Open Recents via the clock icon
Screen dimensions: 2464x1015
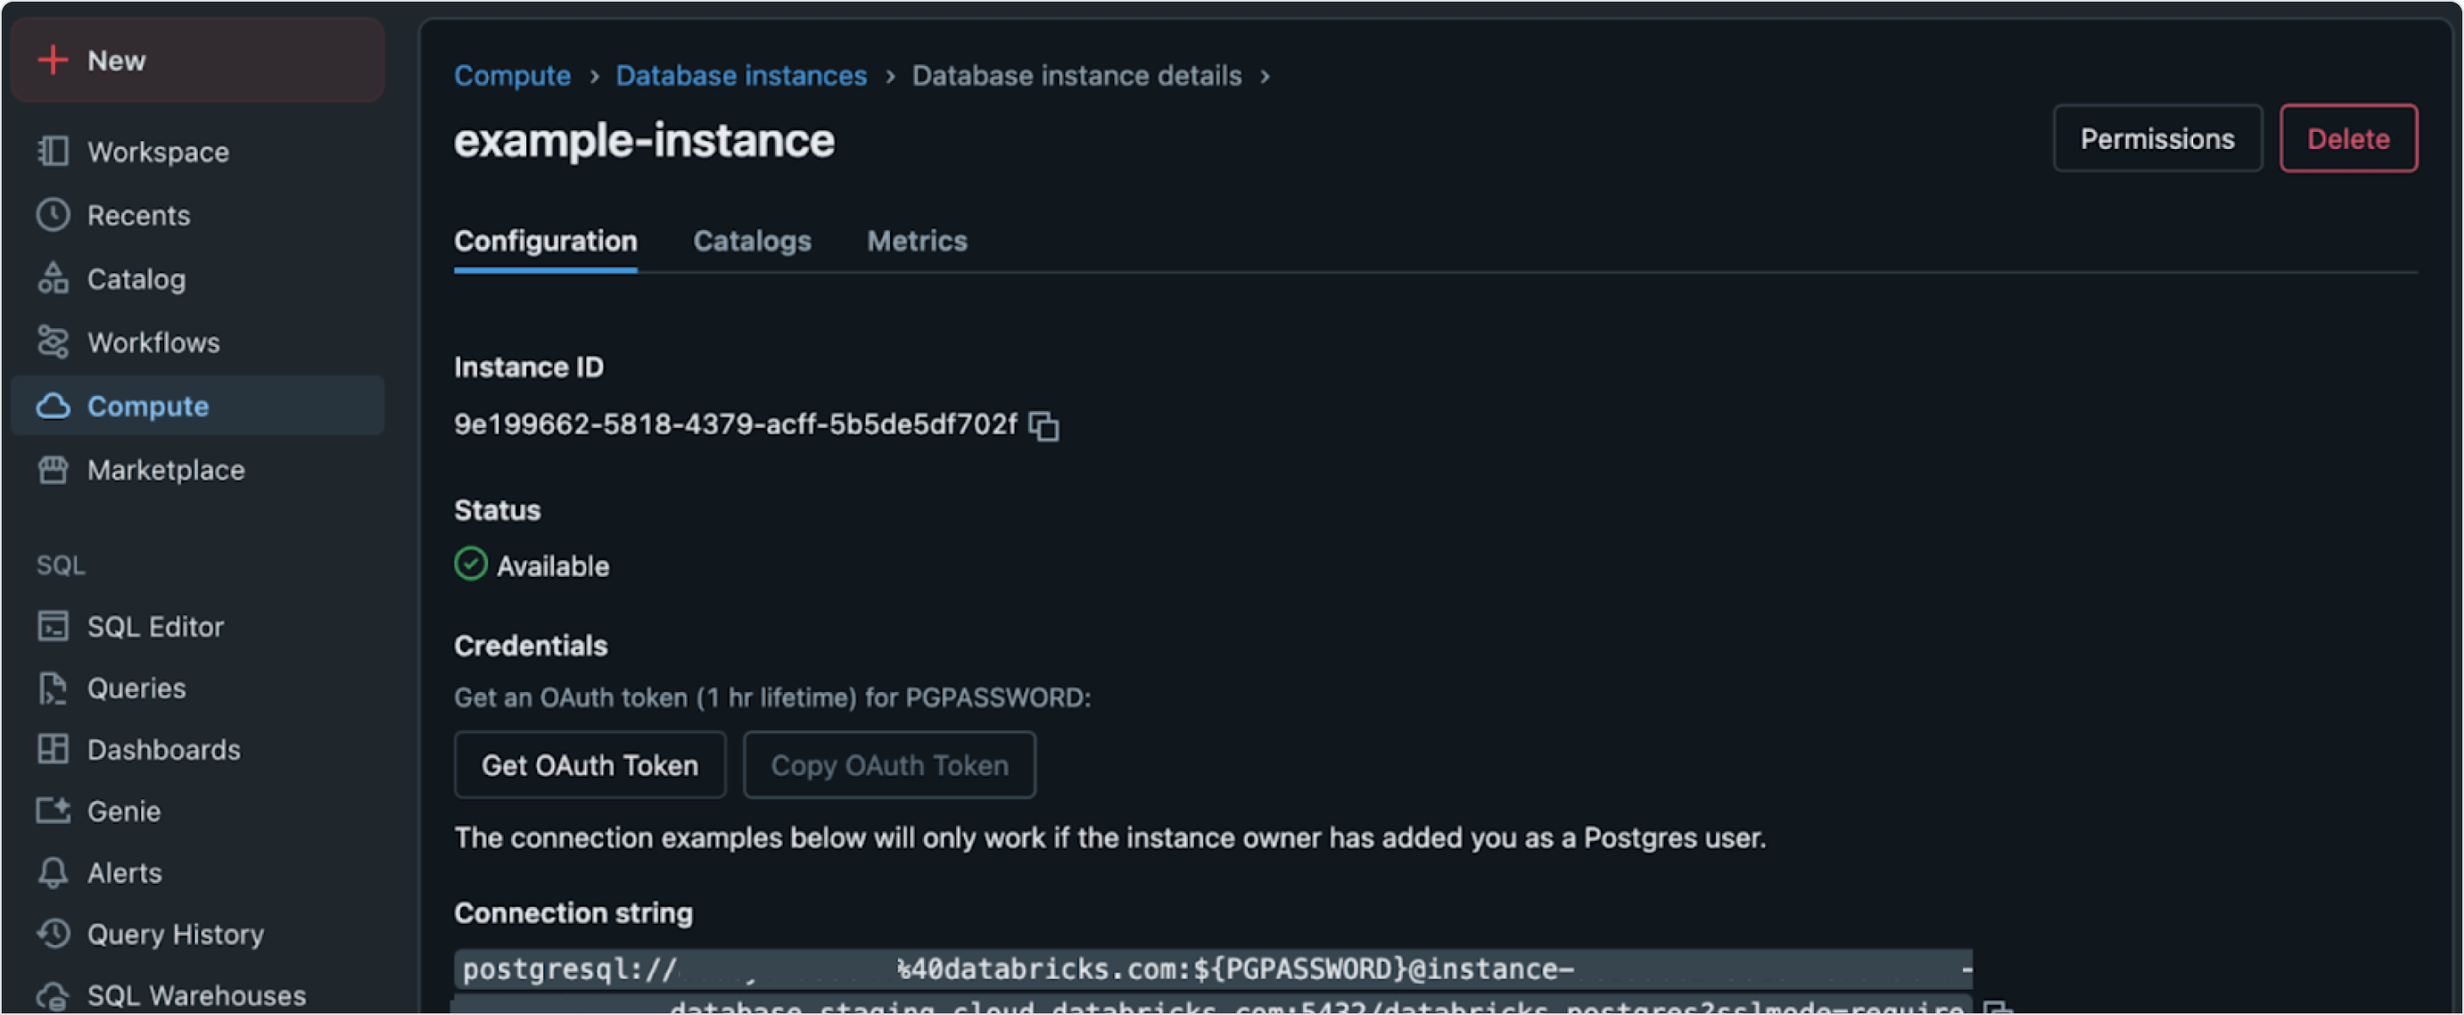tap(52, 215)
